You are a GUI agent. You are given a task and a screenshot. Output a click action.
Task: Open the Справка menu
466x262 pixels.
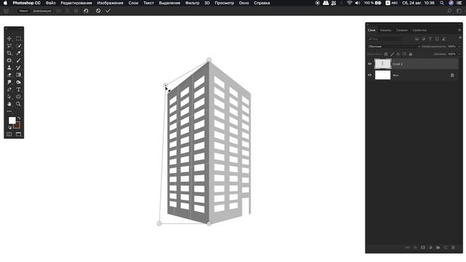[x=262, y=3]
